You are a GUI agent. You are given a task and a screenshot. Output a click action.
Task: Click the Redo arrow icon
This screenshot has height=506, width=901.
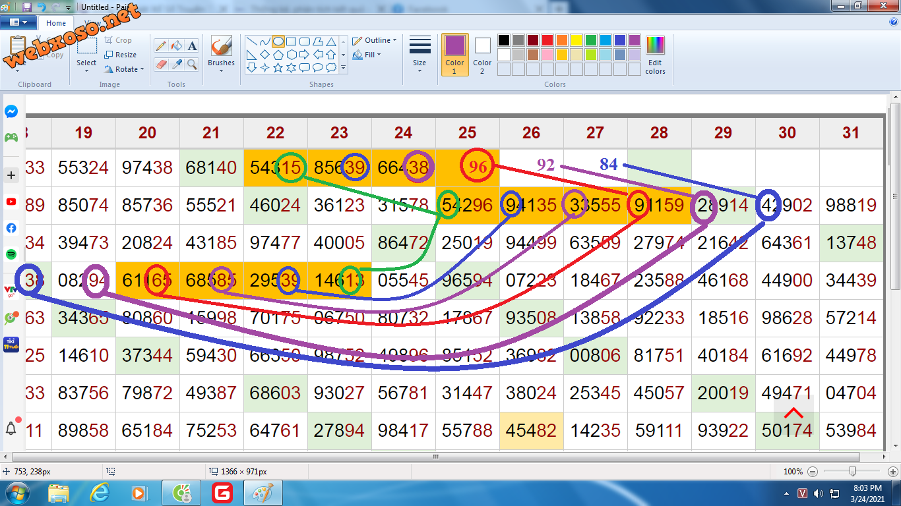56,7
